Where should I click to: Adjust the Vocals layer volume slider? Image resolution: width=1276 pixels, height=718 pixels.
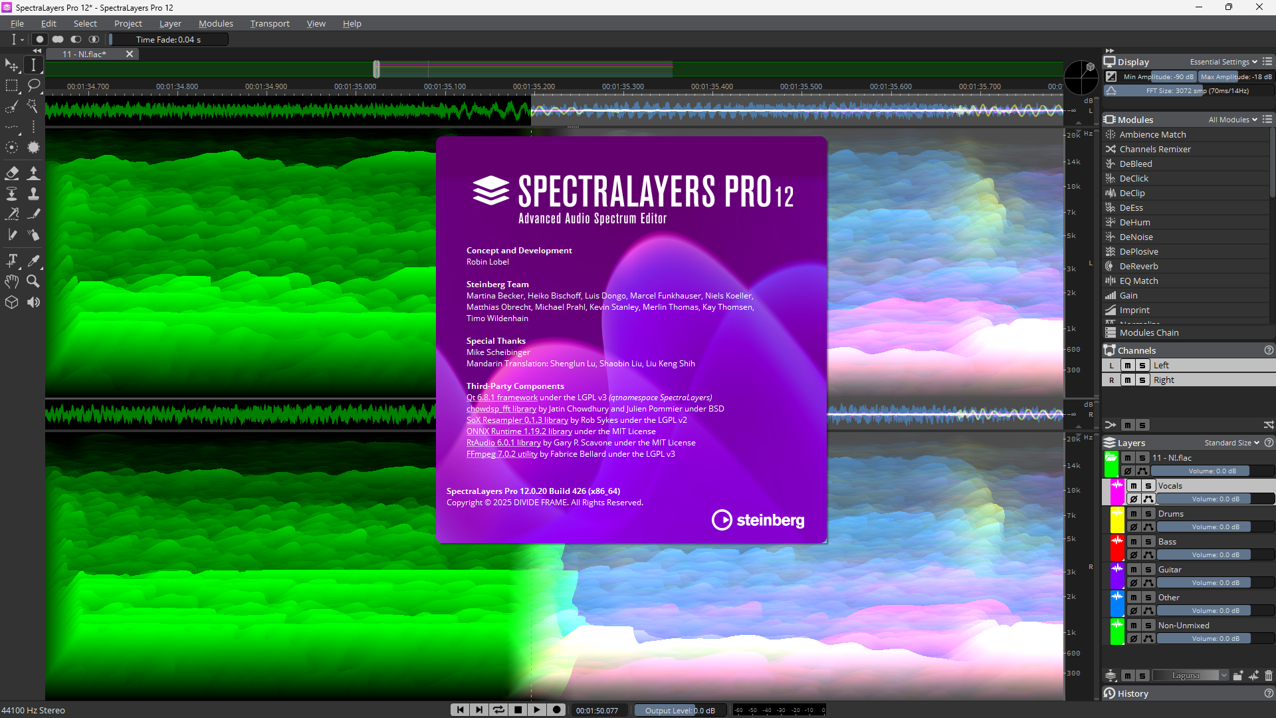[x=1216, y=499]
